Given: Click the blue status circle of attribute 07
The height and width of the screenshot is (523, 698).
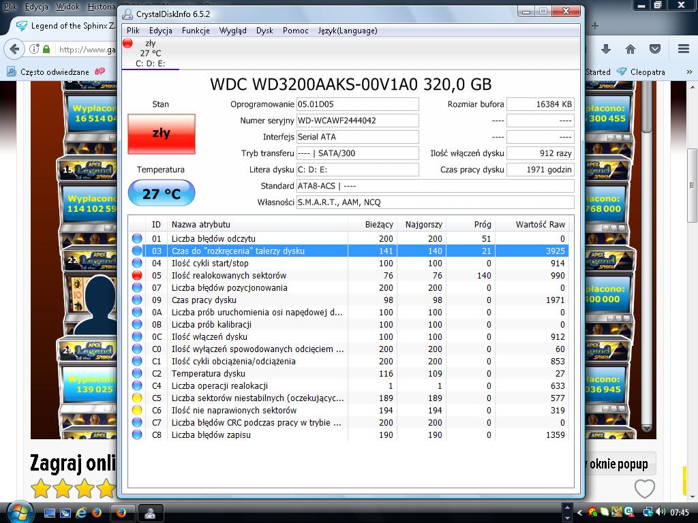Looking at the screenshot, I should (x=137, y=288).
